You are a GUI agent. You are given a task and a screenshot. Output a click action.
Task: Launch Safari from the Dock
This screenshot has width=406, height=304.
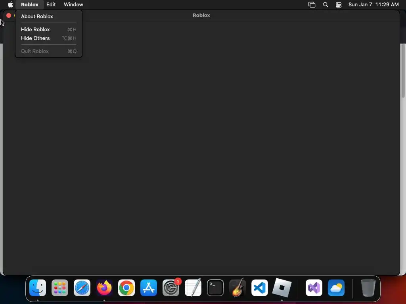82,288
